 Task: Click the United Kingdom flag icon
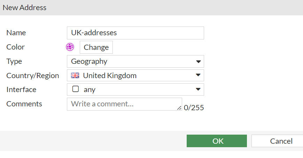[x=75, y=75]
